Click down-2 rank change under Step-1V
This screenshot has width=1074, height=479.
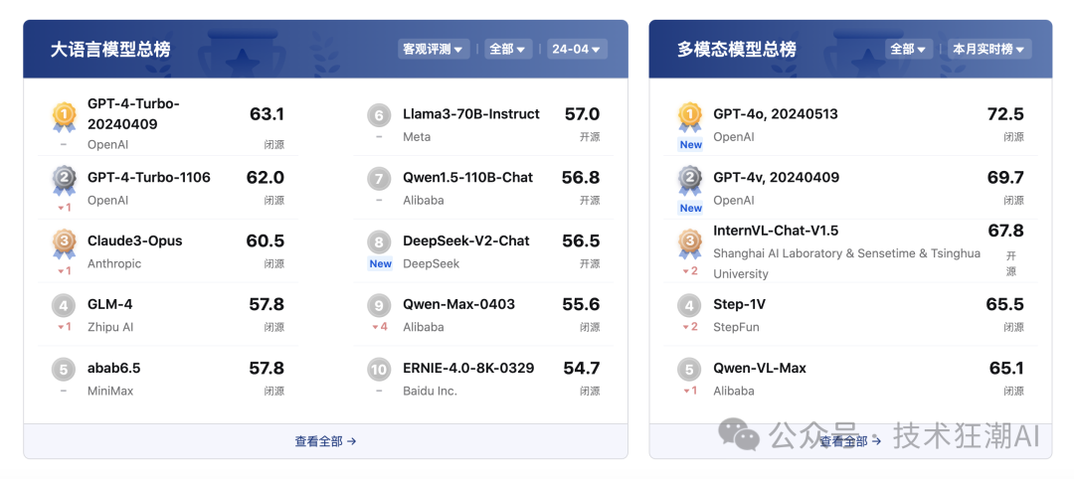click(690, 327)
